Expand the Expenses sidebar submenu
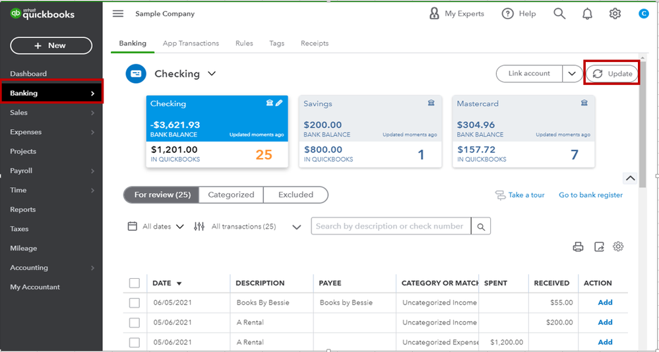Viewport: 659px width, 352px height. pyautogui.click(x=92, y=132)
